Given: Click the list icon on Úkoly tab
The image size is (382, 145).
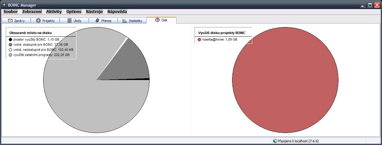Looking at the screenshot, I should coord(70,20).
